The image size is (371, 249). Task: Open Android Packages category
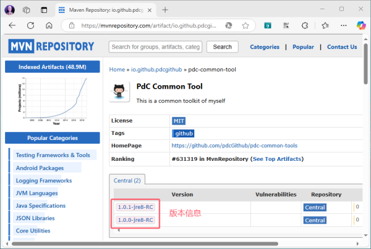tap(40, 168)
